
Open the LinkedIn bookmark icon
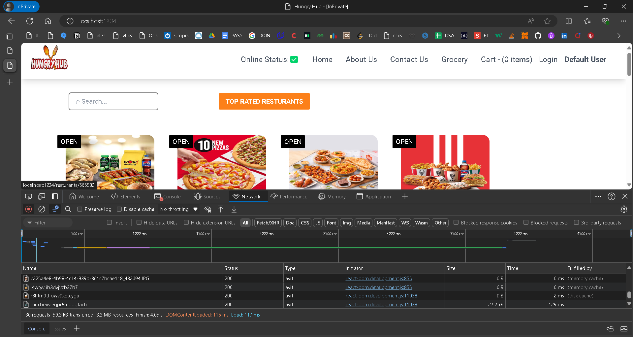coord(564,36)
